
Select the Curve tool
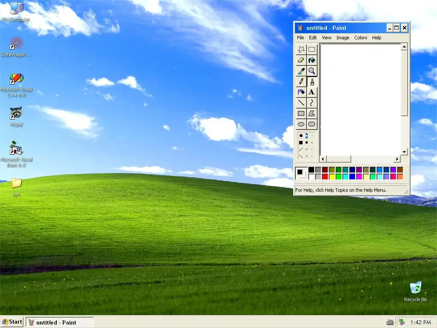[312, 102]
